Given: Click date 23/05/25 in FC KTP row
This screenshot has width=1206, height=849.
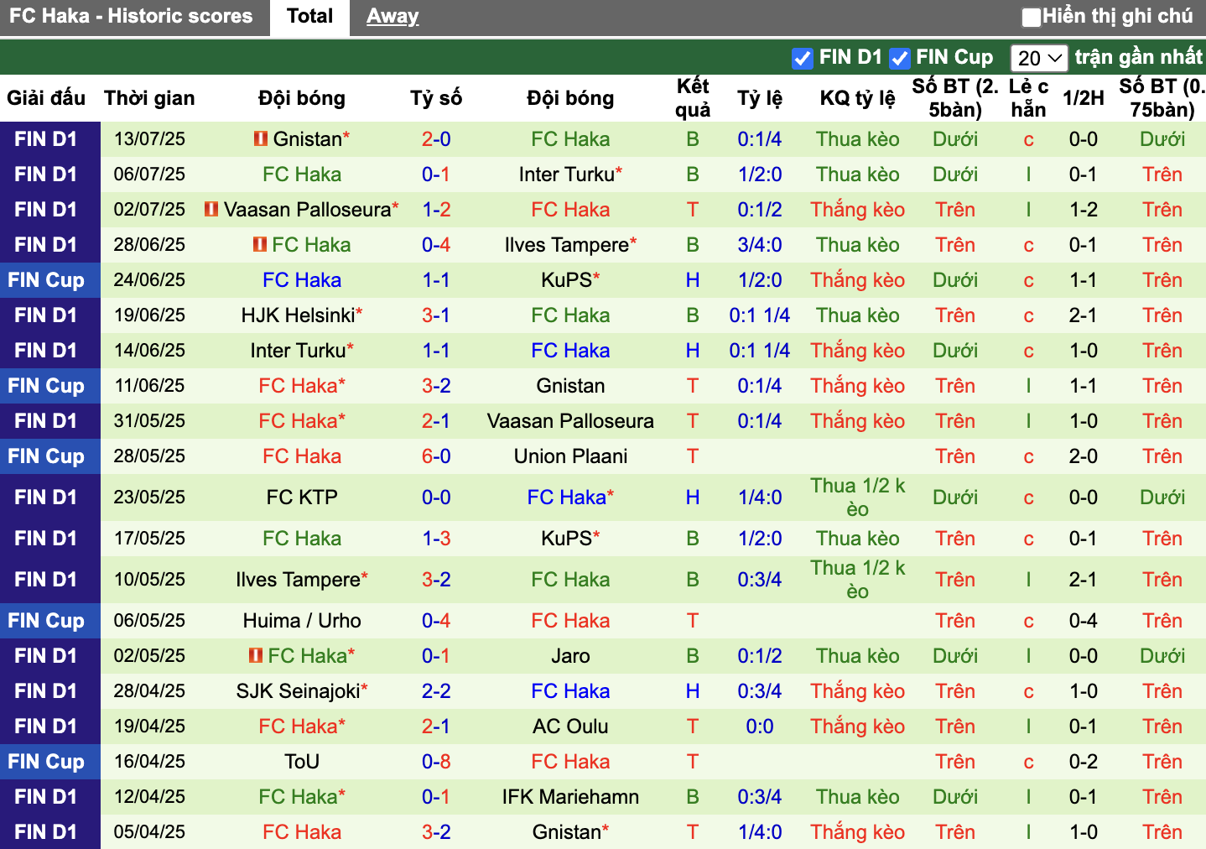Looking at the screenshot, I should coord(149,497).
